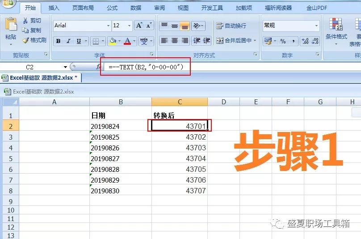
Task: Click the formula bar input field
Action: click(231, 67)
